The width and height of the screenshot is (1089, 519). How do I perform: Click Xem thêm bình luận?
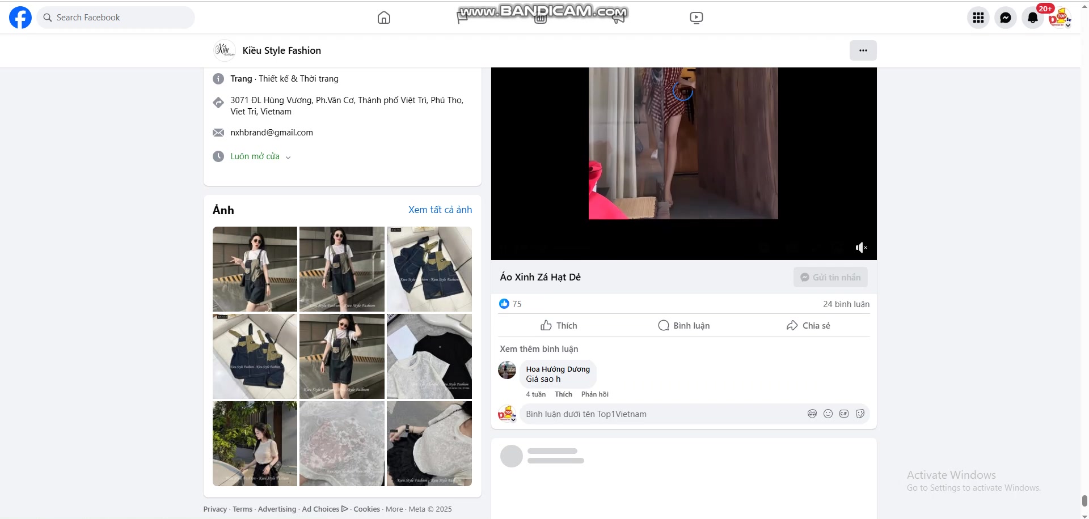pyautogui.click(x=539, y=349)
